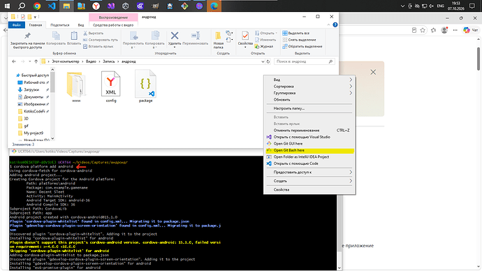
Task: Switch to the Вид ribbon tab
Action: tap(81, 25)
